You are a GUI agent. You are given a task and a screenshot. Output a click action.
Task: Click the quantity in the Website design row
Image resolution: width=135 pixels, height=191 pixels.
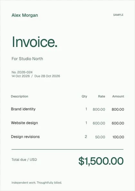click(86, 123)
